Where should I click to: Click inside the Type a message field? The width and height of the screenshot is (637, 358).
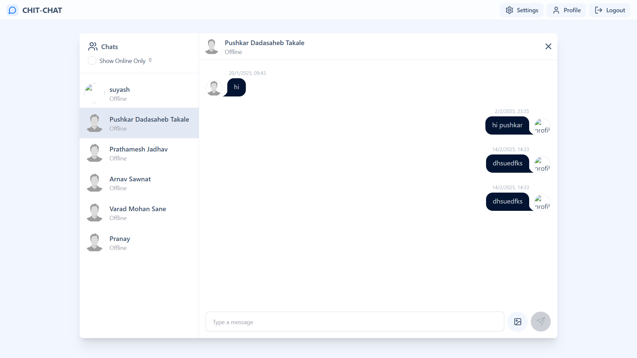(354, 321)
